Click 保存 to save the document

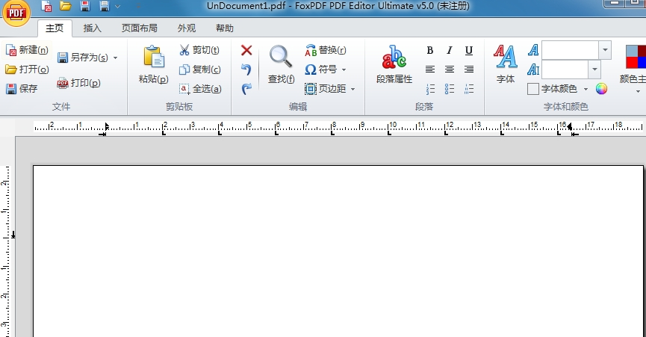tap(22, 89)
